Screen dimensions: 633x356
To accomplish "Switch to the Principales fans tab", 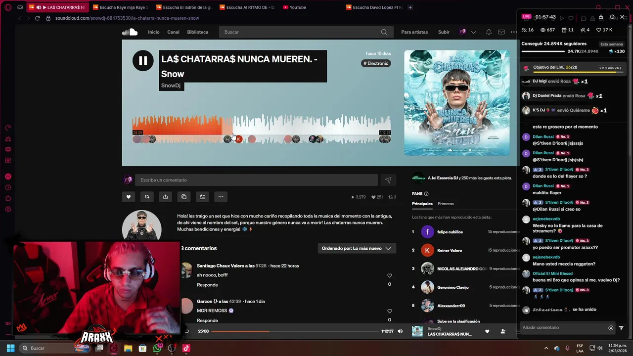I will click(422, 204).
